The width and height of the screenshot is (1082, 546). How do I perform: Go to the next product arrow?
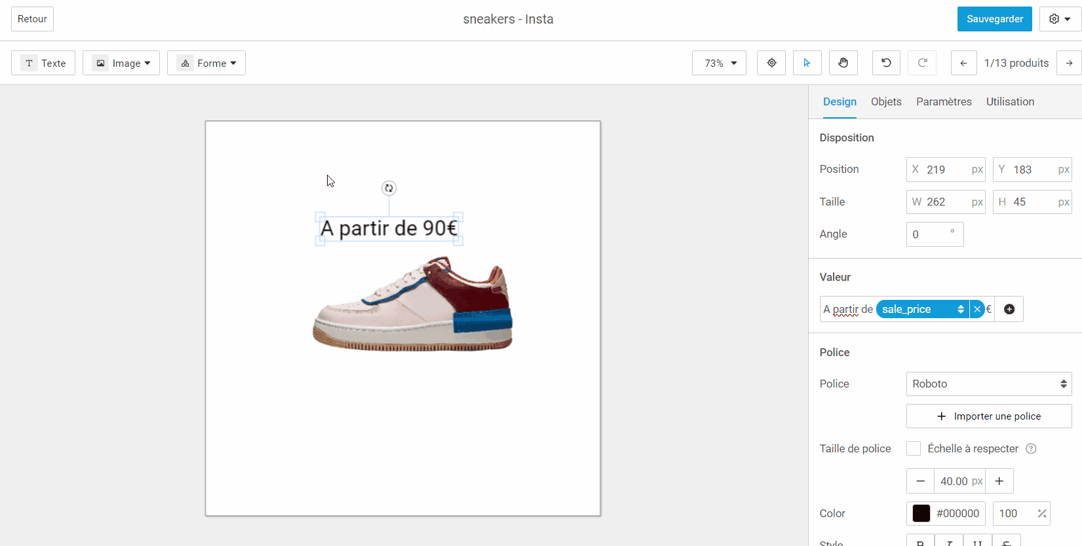click(1069, 63)
